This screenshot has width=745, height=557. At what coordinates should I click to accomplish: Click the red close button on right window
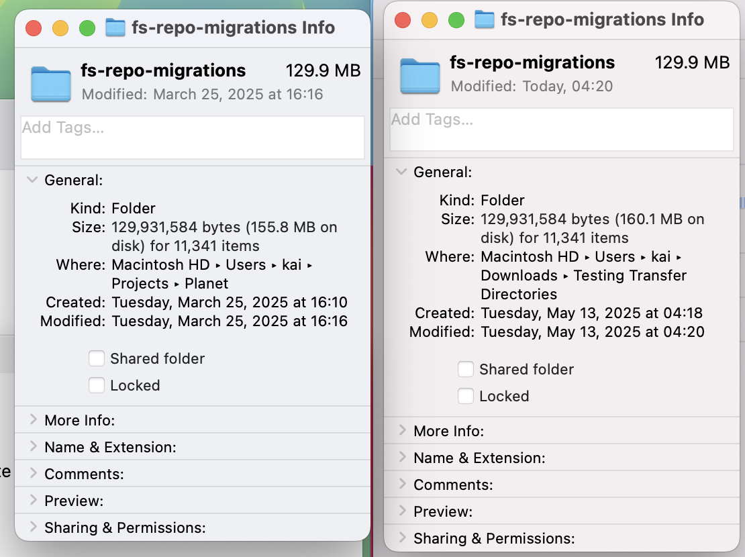(402, 20)
